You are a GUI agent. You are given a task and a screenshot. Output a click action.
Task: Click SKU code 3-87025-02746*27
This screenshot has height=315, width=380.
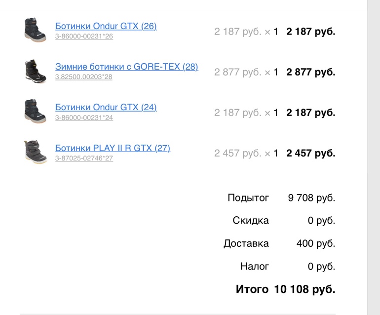(84, 158)
